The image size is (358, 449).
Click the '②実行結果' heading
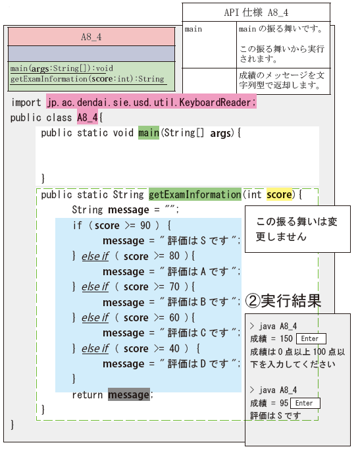point(284,301)
